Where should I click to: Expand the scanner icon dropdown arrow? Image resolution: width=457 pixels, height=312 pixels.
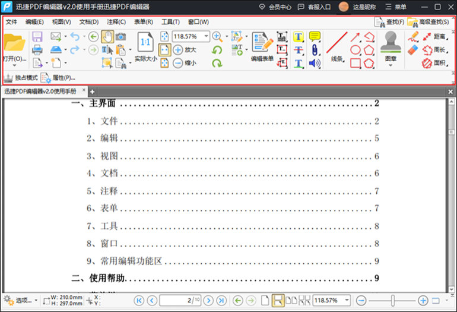(x=65, y=49)
